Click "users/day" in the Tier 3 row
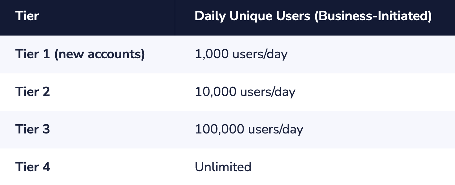Image resolution: width=455 pixels, height=185 pixels. [x=275, y=130]
